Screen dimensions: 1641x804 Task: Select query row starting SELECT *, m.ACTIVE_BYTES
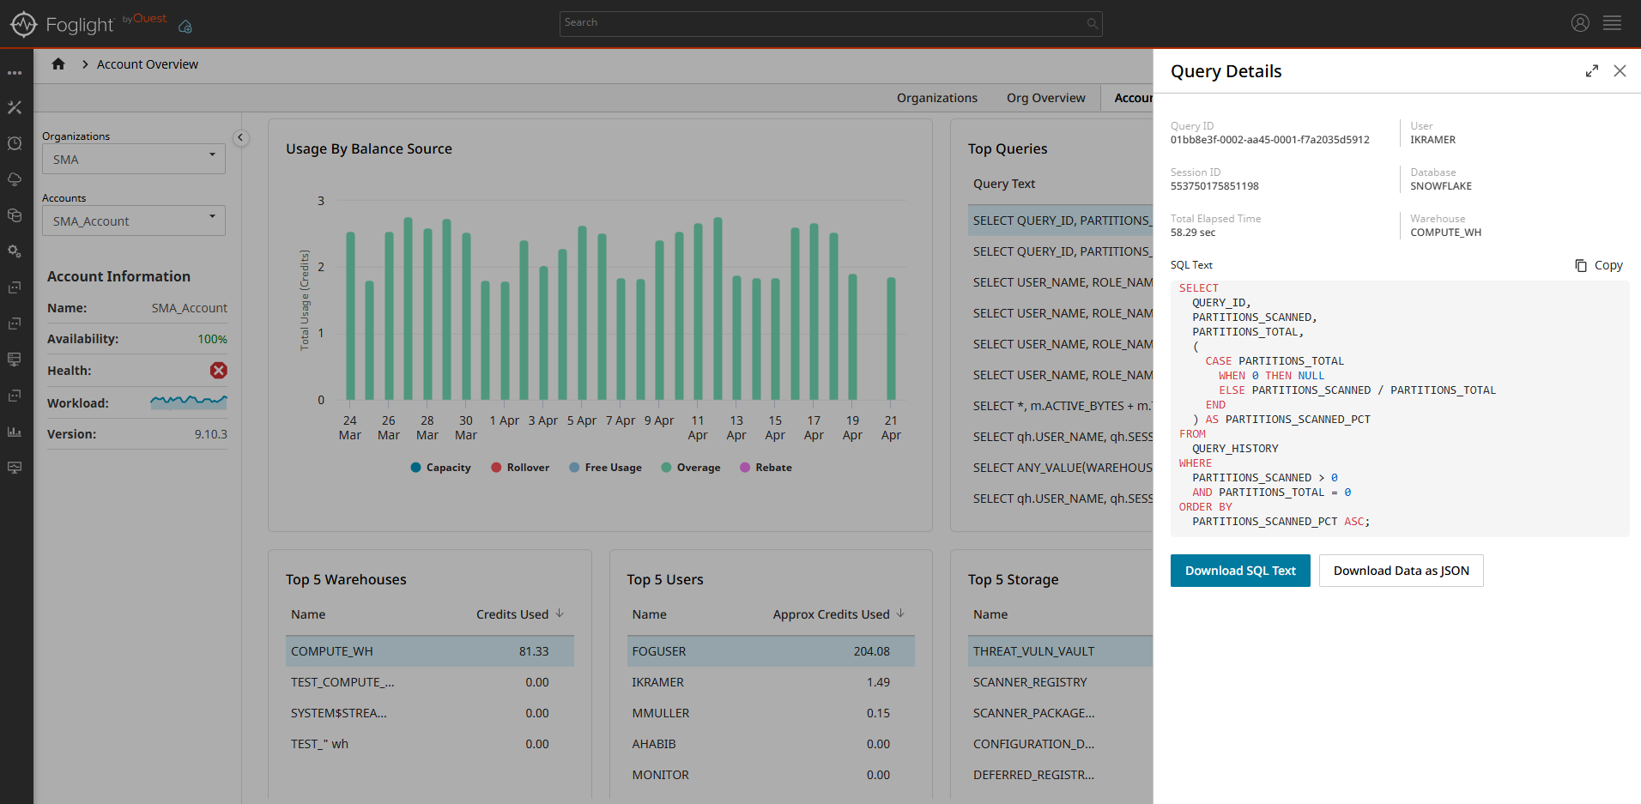coord(1061,406)
